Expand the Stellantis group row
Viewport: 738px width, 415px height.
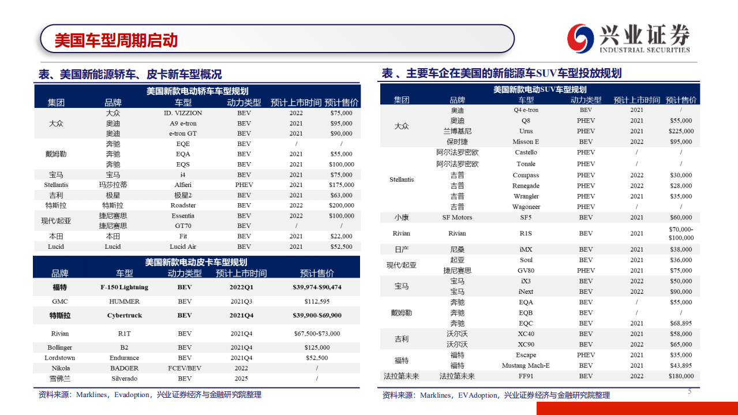coord(401,180)
